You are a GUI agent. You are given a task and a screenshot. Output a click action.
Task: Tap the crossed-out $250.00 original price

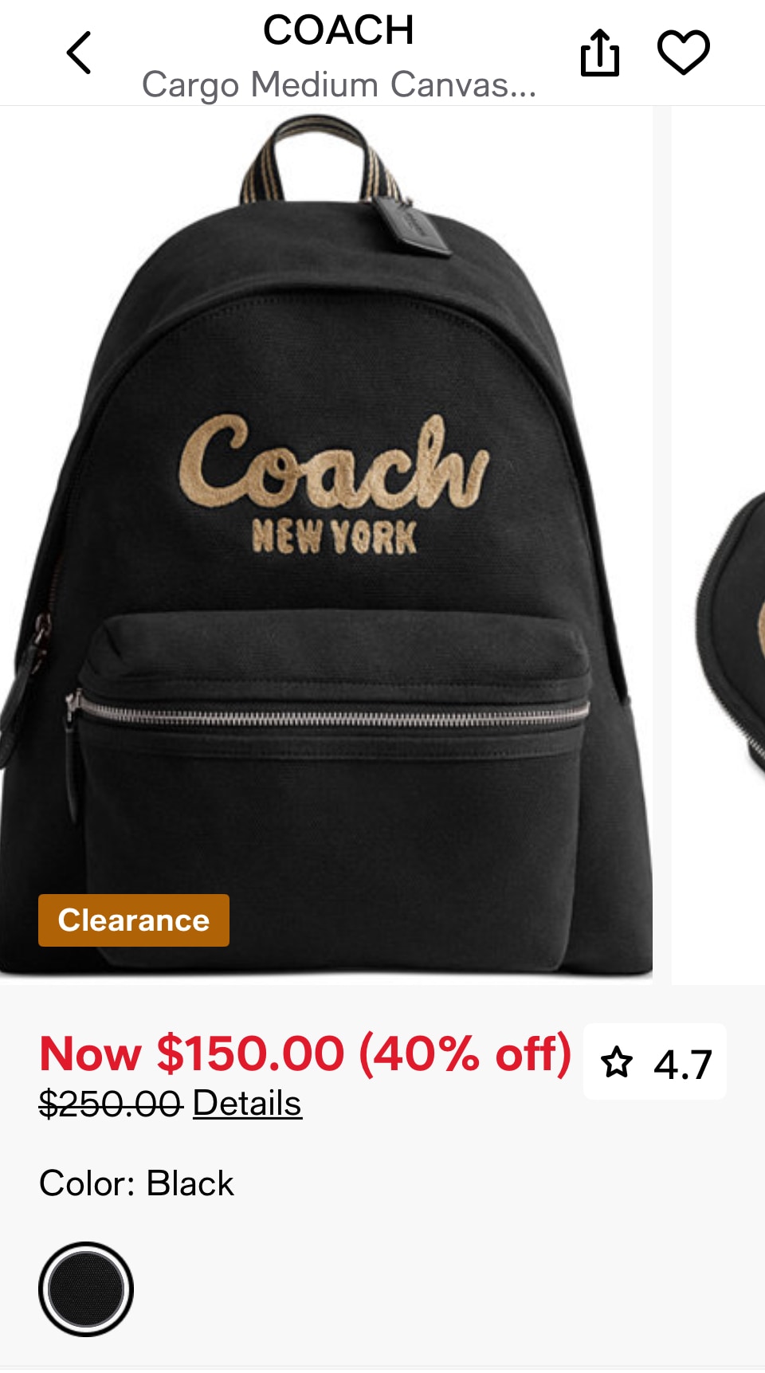(x=111, y=1104)
